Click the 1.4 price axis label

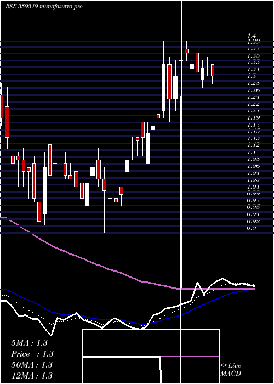coord(252,36)
